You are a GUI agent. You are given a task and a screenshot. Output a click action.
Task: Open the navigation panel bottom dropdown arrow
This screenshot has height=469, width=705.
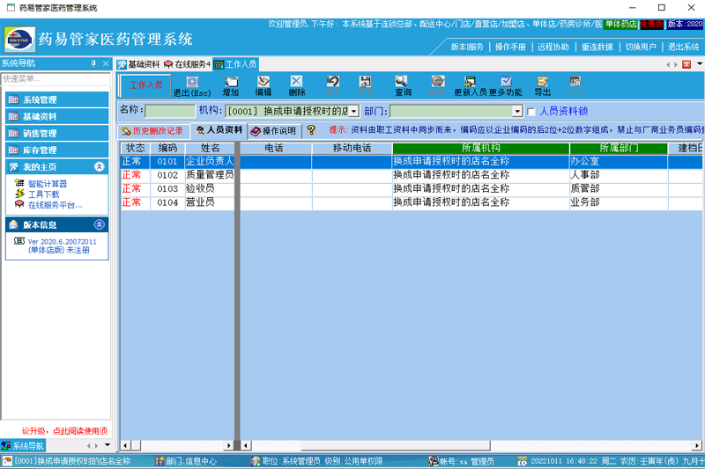(108, 445)
